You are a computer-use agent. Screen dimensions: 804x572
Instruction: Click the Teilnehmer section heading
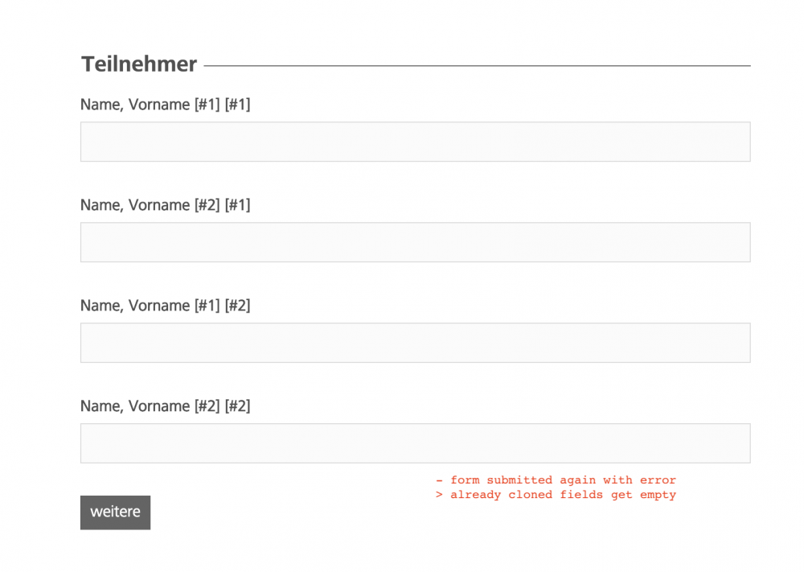(x=139, y=64)
